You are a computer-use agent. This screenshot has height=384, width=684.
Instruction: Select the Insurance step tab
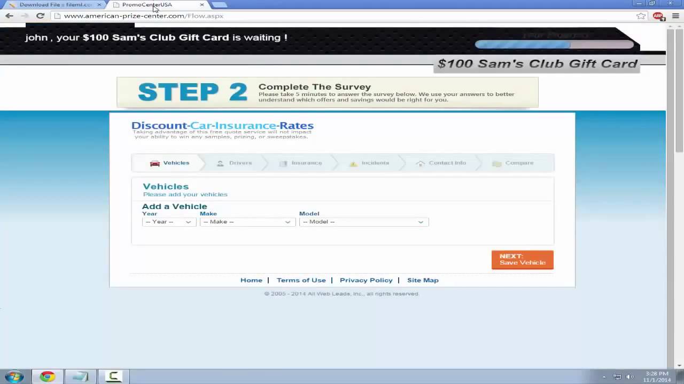pos(300,163)
